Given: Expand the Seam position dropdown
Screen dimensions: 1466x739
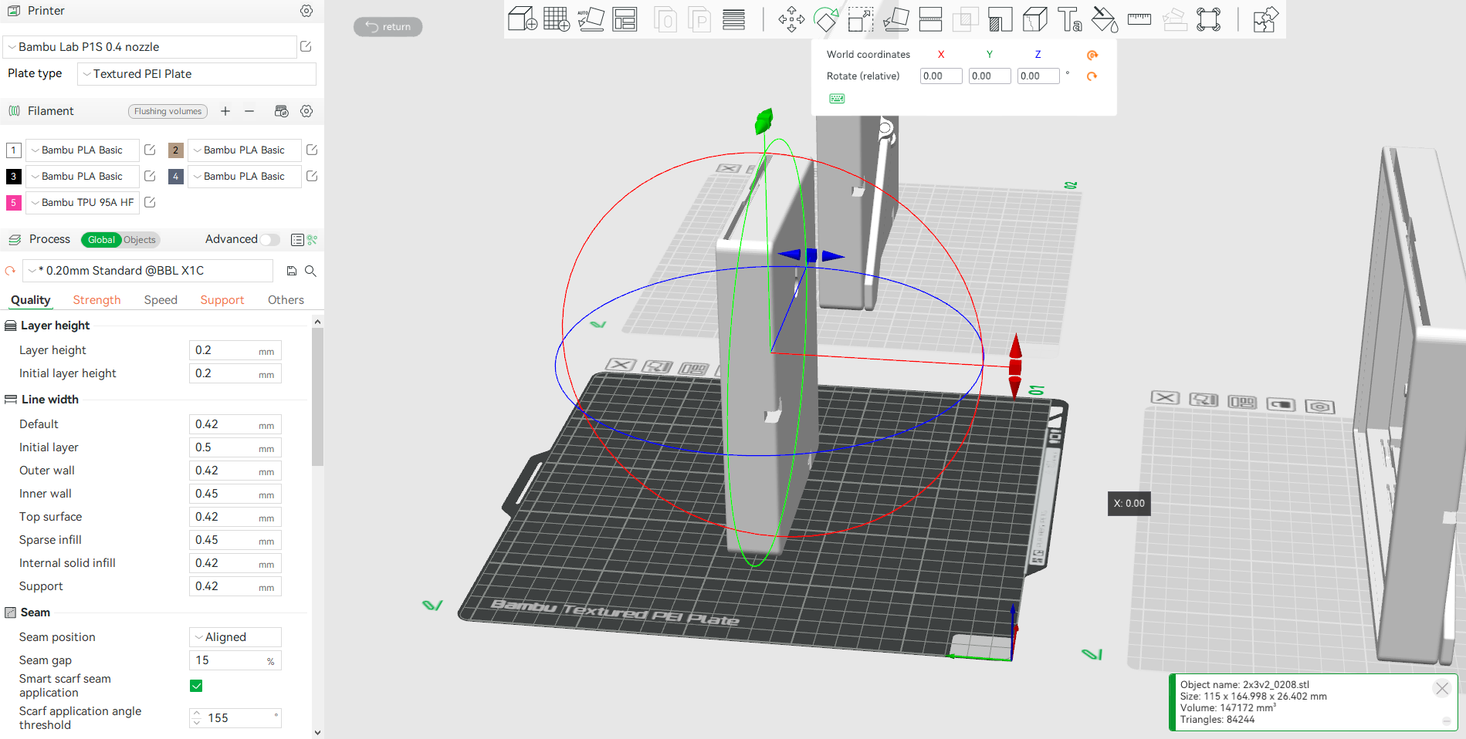Looking at the screenshot, I should (x=235, y=637).
